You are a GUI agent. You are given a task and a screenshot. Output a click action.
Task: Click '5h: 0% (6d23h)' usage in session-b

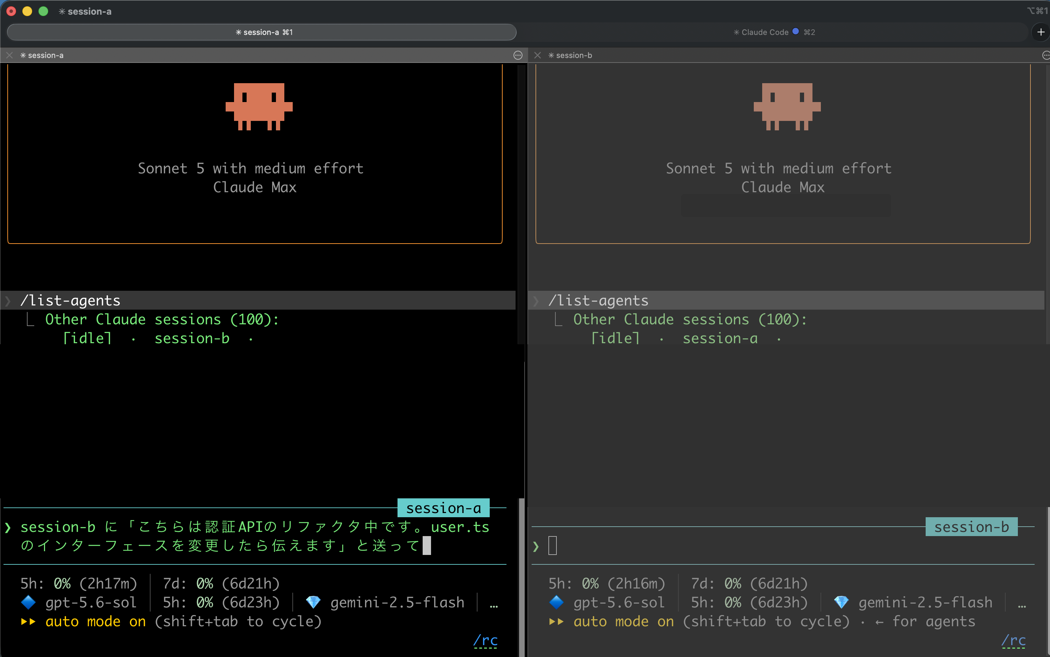coord(749,603)
